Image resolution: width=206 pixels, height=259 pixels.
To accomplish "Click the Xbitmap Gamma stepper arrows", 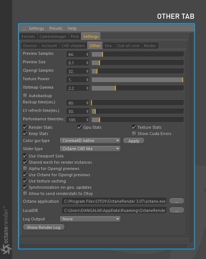I will coord(87,88).
